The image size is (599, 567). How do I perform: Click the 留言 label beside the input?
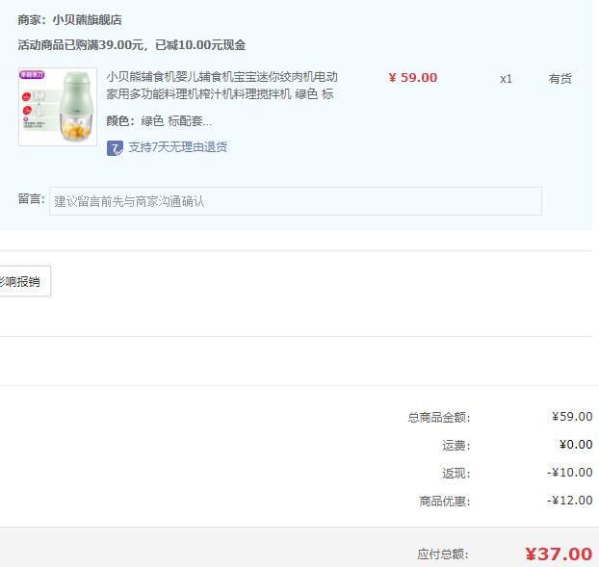pyautogui.click(x=32, y=199)
